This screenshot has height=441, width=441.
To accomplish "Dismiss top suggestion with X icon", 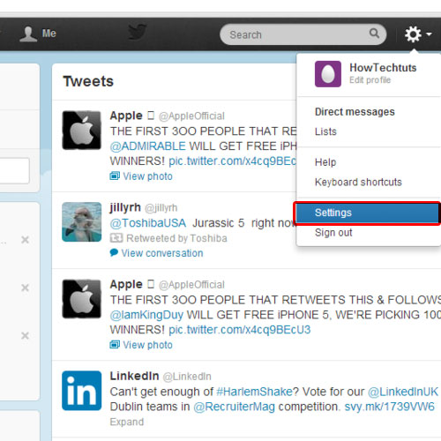I will (26, 240).
